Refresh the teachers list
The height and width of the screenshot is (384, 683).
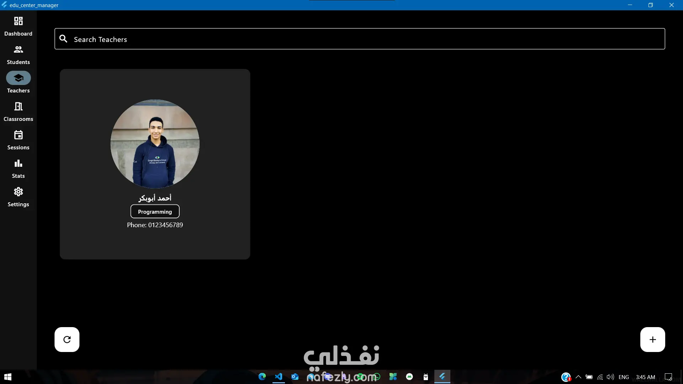tap(67, 340)
